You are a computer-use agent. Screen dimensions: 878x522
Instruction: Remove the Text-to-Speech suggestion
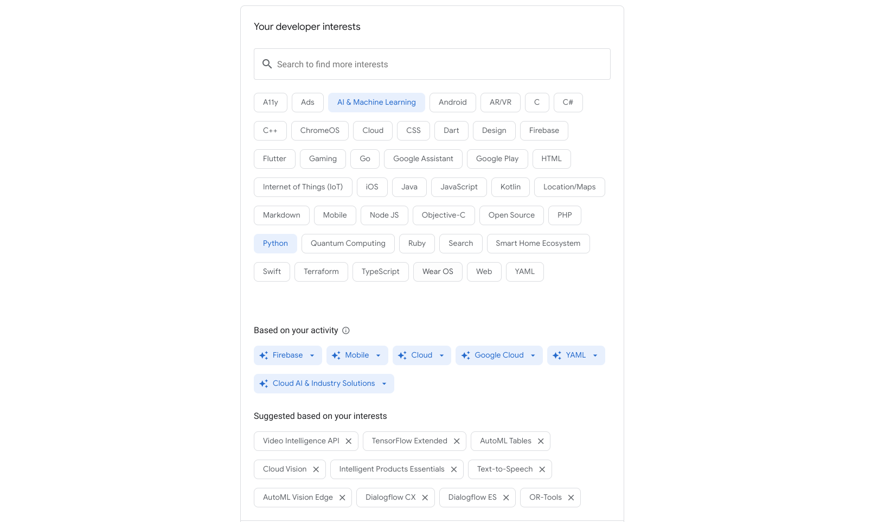(542, 469)
